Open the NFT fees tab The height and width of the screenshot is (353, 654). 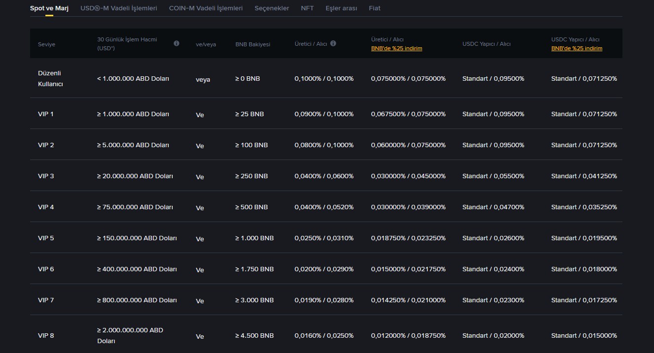[x=307, y=8]
